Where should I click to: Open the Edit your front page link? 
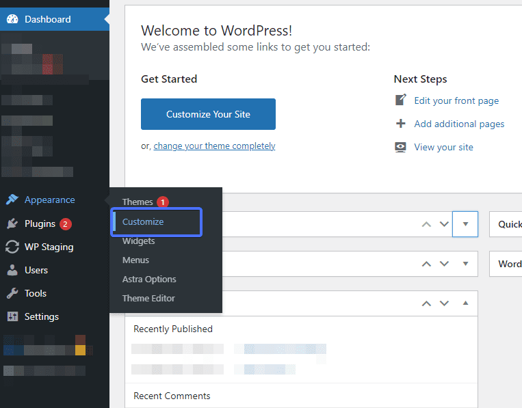coord(456,100)
